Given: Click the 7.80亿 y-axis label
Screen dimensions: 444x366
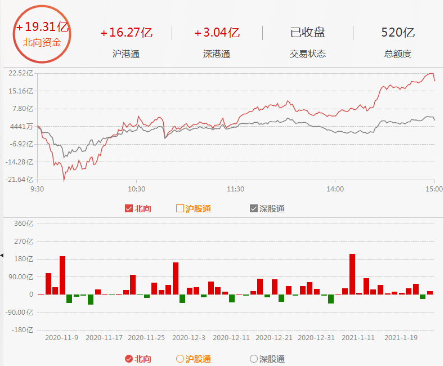Looking at the screenshot, I should pos(23,109).
